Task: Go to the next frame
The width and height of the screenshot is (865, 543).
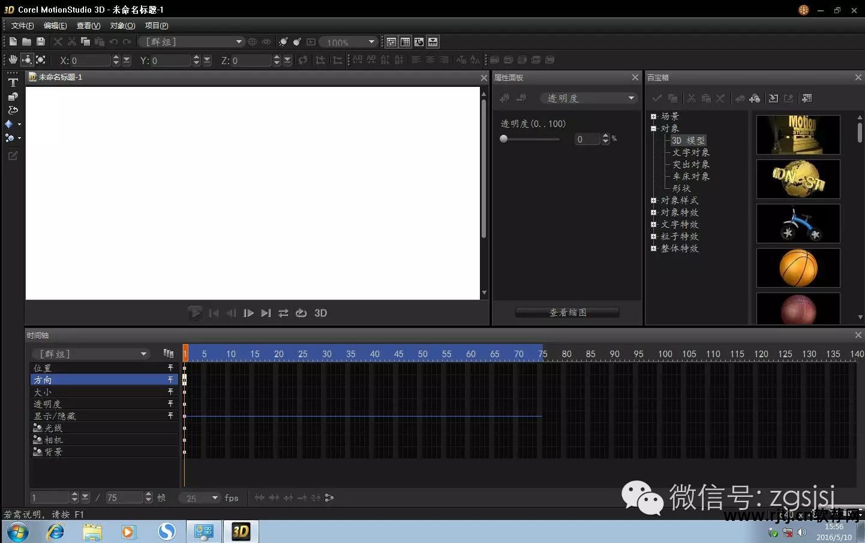Action: 248,313
